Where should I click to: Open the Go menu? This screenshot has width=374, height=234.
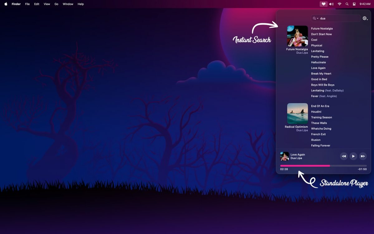56,4
